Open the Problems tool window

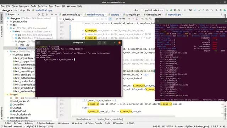63,123
